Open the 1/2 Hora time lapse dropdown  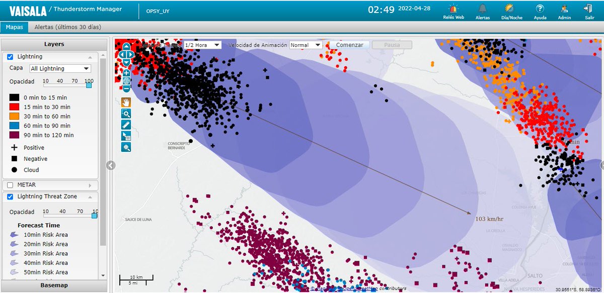pyautogui.click(x=202, y=45)
